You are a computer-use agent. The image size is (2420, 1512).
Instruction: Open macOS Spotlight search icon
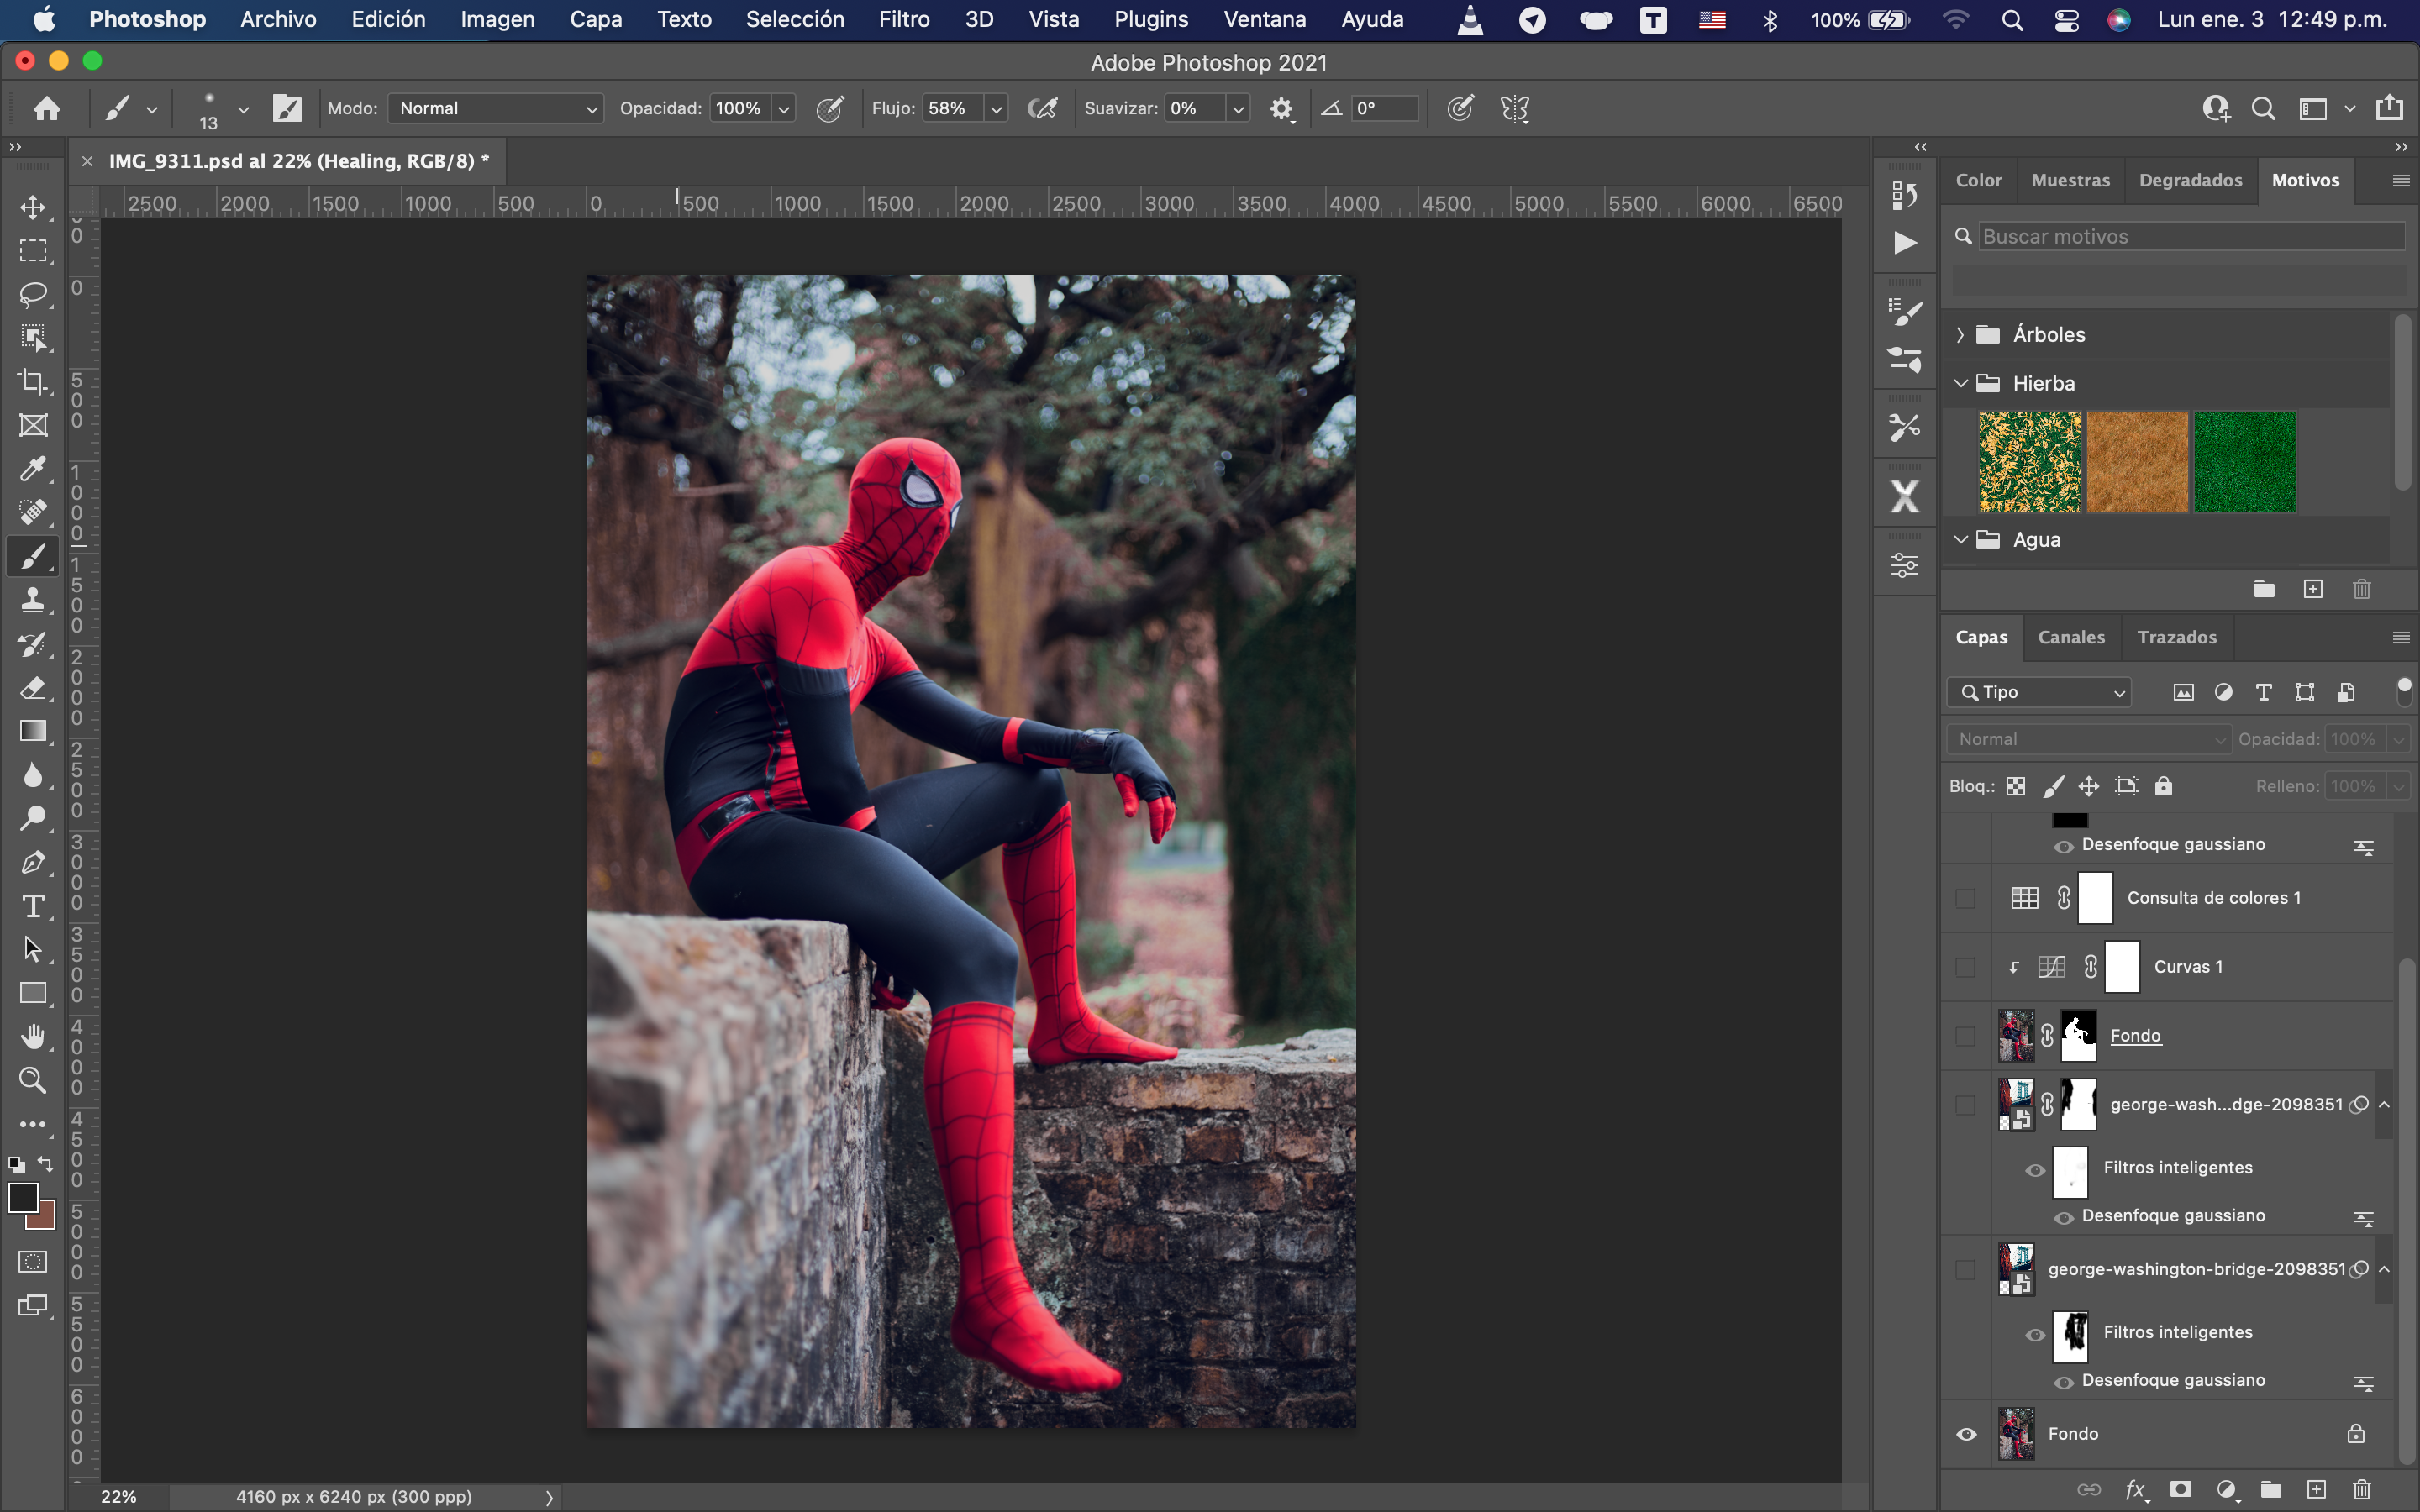(x=2012, y=20)
